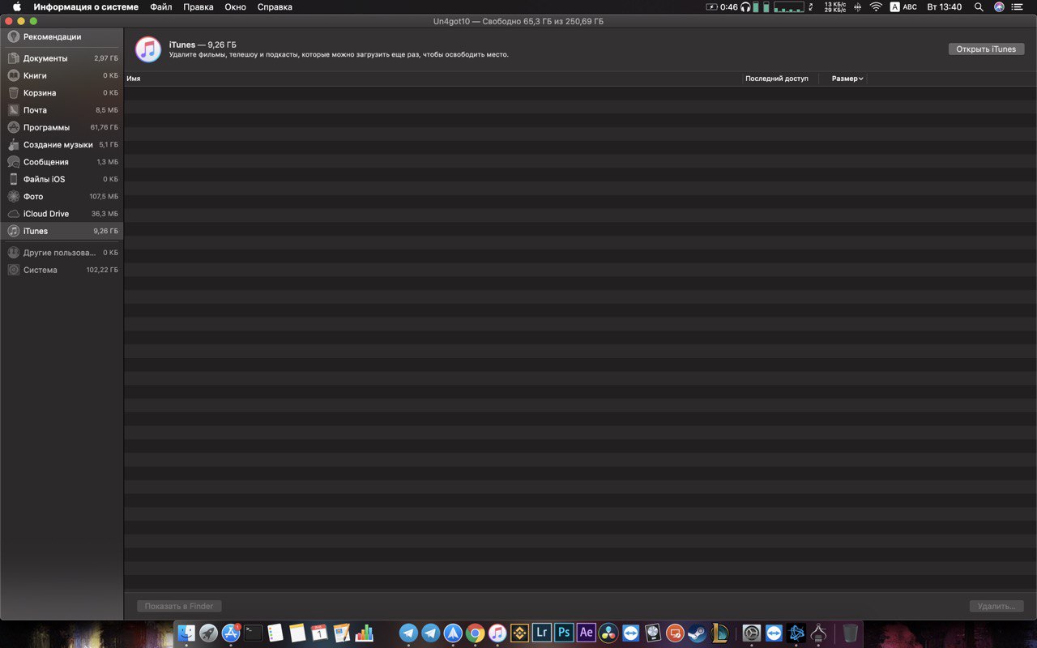Click the network speed indicator in menu bar
This screenshot has width=1037, height=648.
pos(835,6)
